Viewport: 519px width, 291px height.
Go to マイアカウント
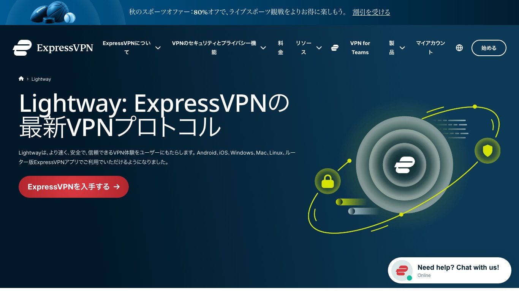click(x=430, y=48)
